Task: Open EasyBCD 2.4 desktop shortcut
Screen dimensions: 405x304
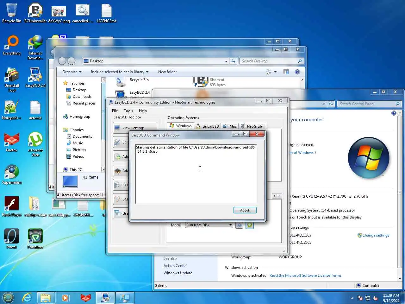Action: 35,78
